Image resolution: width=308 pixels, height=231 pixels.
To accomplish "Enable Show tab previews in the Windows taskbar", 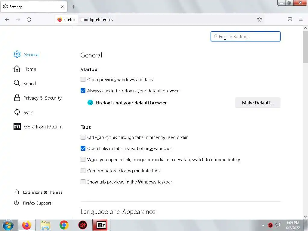I will click(83, 182).
